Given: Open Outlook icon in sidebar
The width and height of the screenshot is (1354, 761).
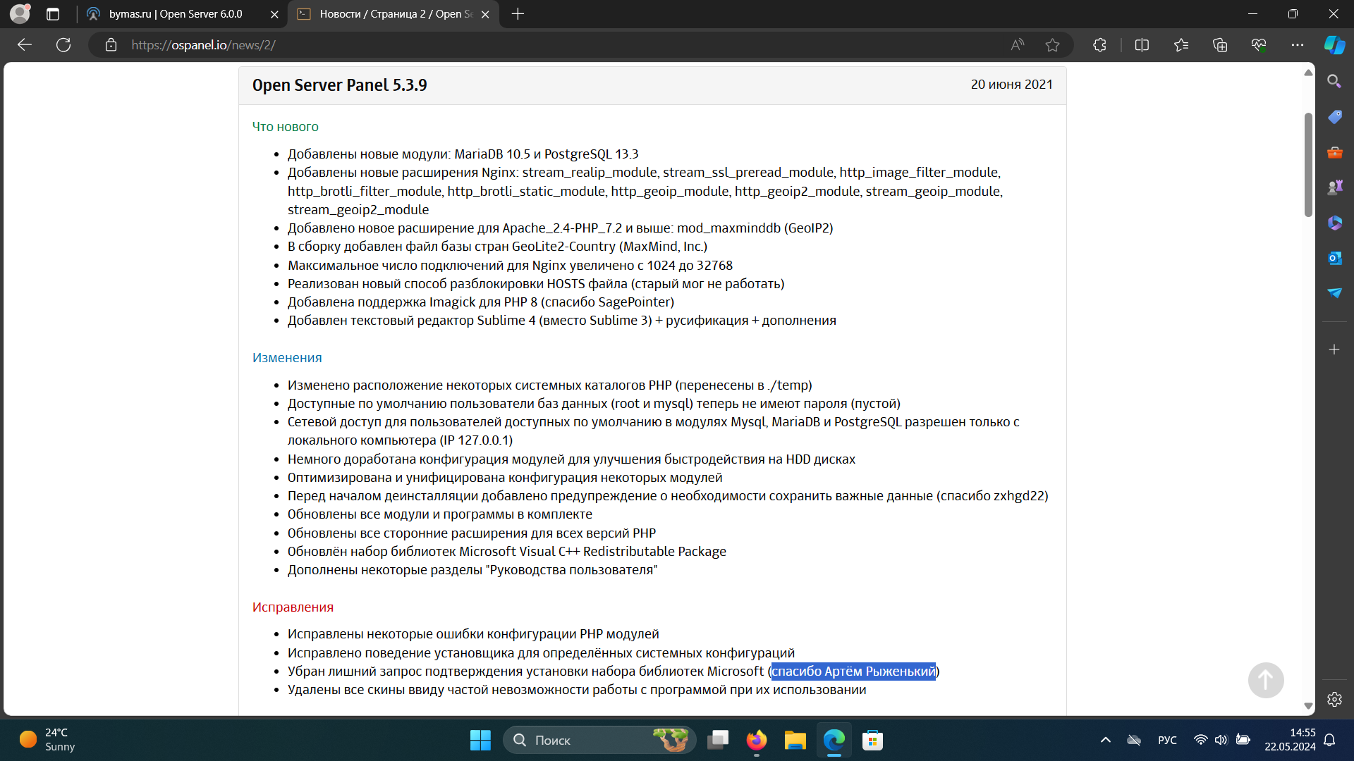Looking at the screenshot, I should click(x=1334, y=258).
